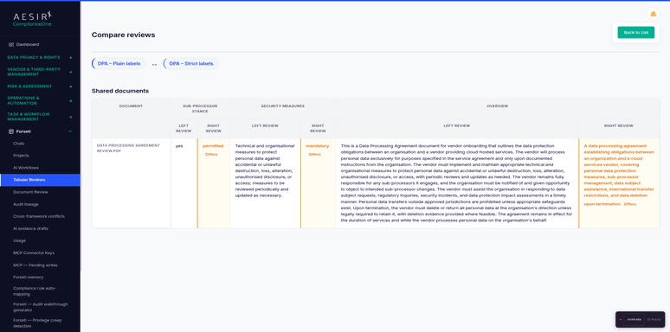
Task: Collapse the Forseti section chevron
Action: [x=70, y=131]
